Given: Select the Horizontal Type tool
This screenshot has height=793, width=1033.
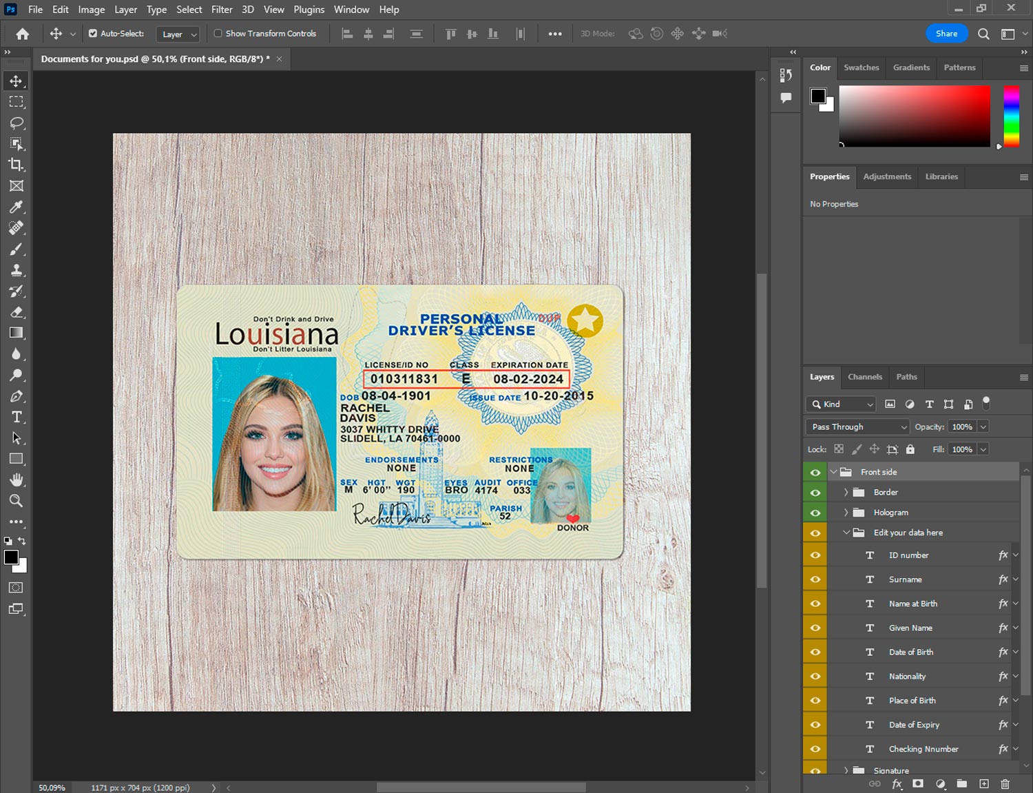Looking at the screenshot, I should click(x=17, y=417).
